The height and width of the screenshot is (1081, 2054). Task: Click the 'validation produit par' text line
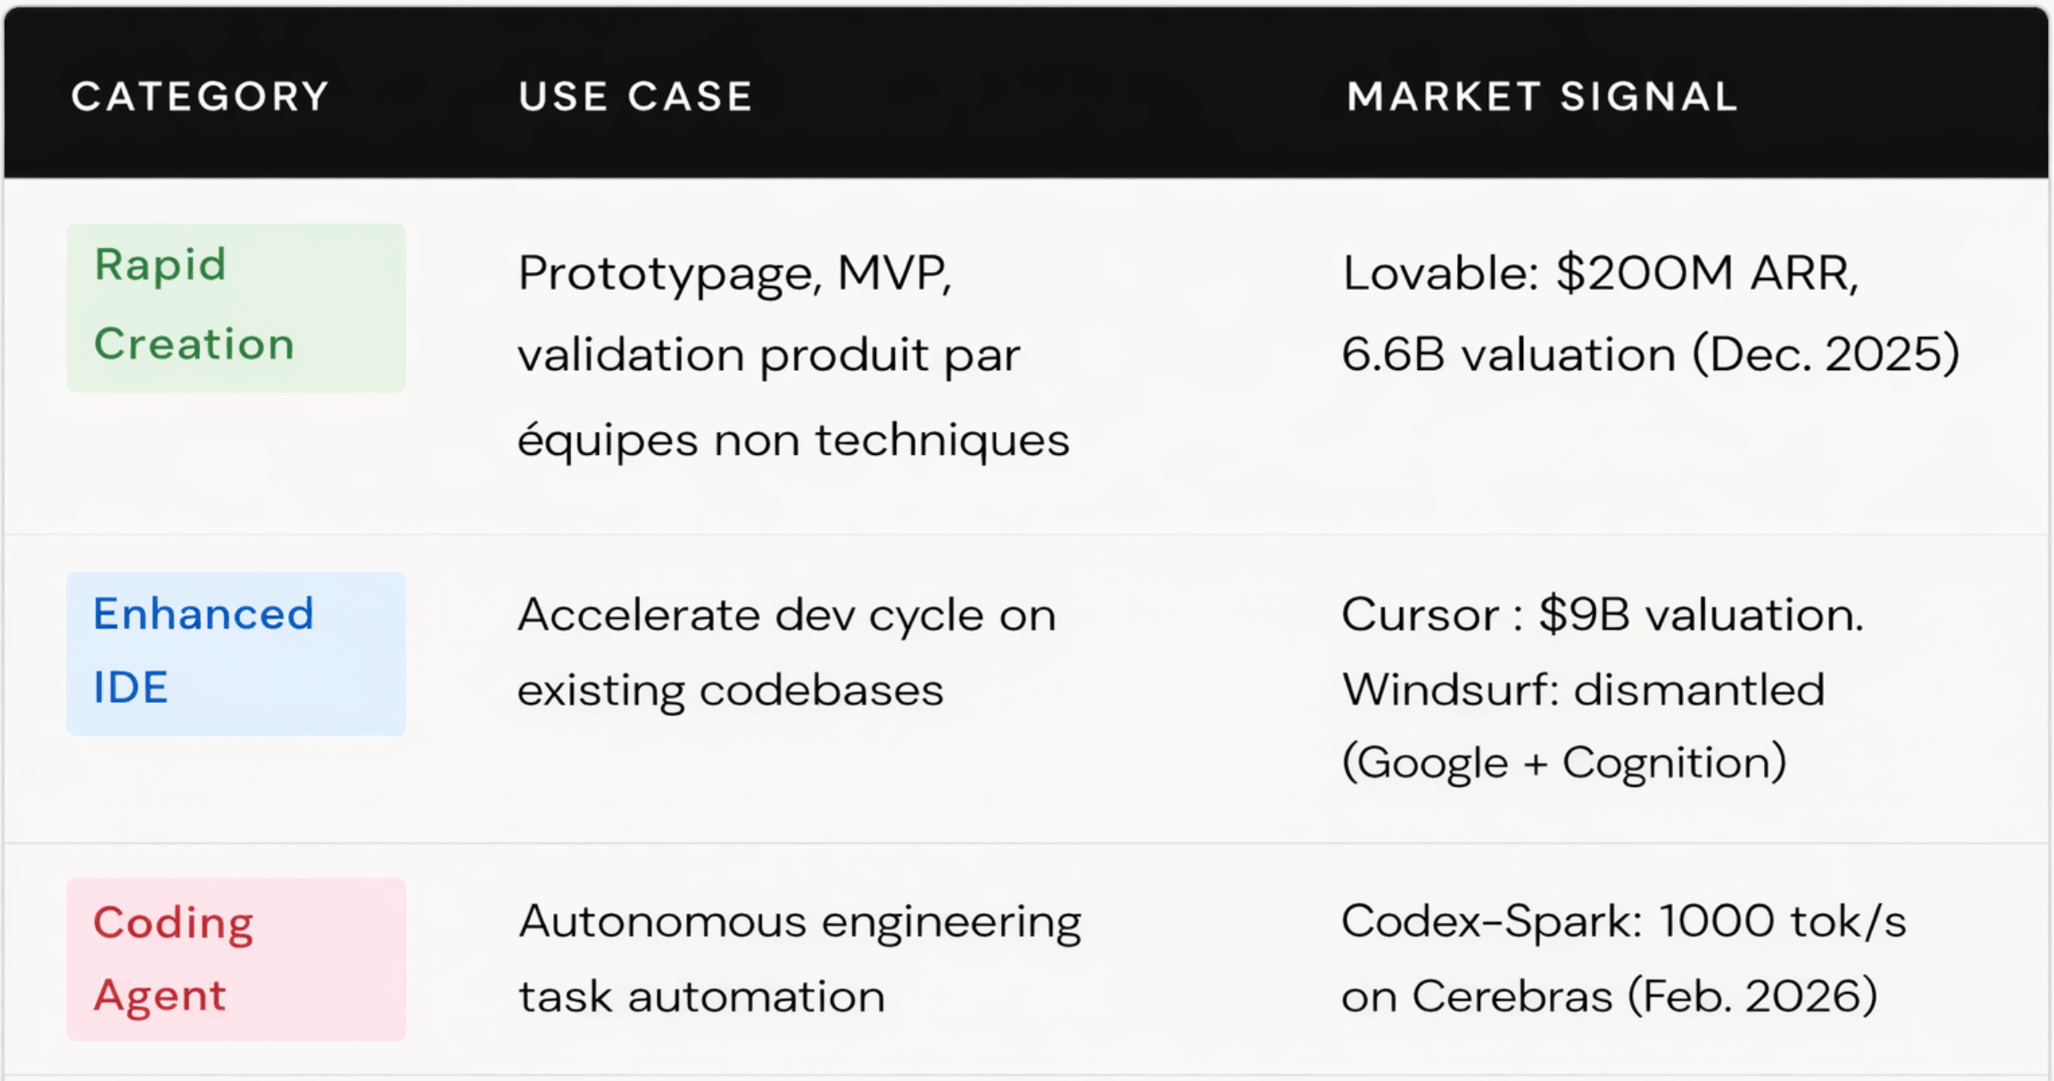[x=768, y=355]
